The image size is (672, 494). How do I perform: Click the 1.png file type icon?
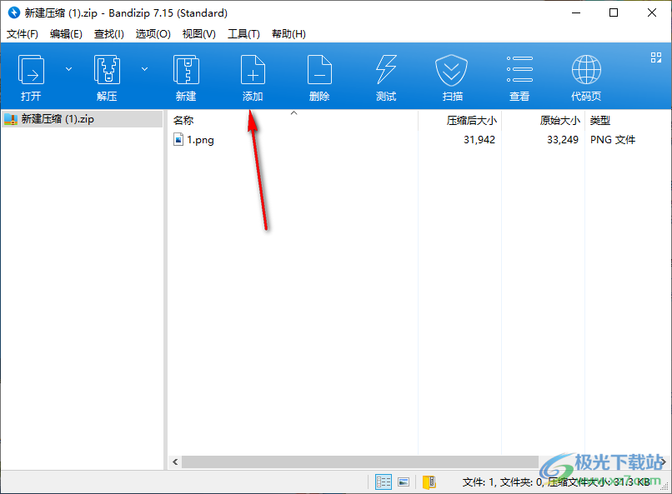click(x=178, y=140)
